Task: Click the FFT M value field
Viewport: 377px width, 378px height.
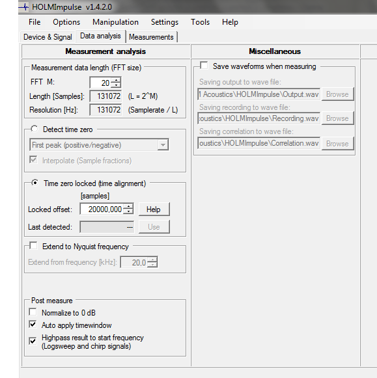Action: coord(100,83)
